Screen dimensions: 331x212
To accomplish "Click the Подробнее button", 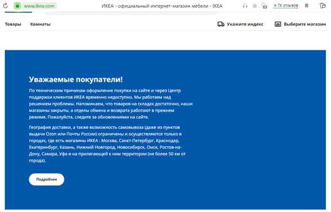I will coord(46,179).
